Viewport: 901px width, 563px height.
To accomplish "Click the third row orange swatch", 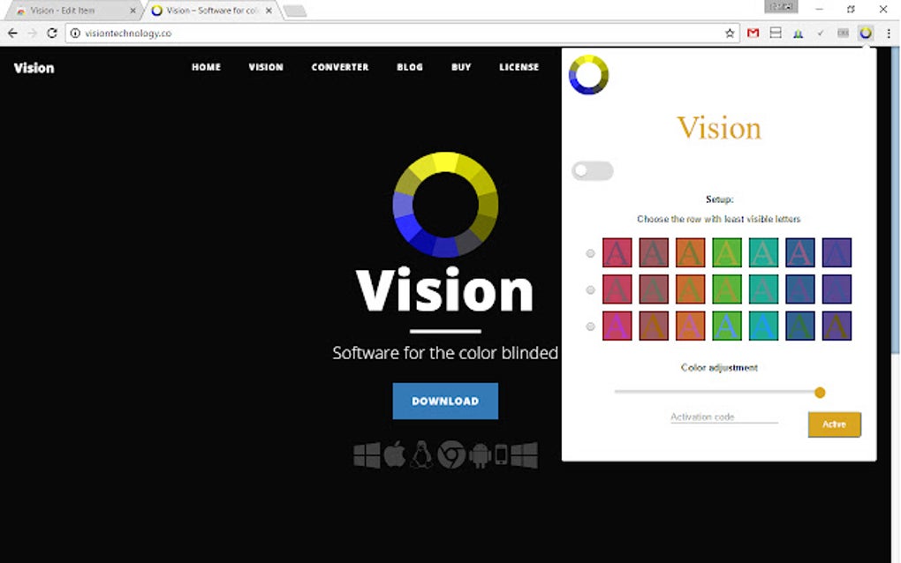I will [x=690, y=326].
